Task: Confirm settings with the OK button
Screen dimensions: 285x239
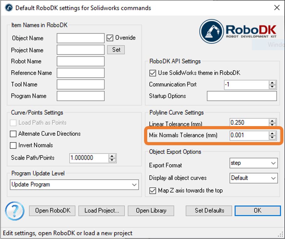Action: pos(257,210)
